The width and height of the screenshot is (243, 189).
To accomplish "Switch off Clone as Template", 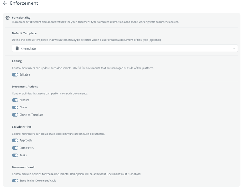I will 15,115.
